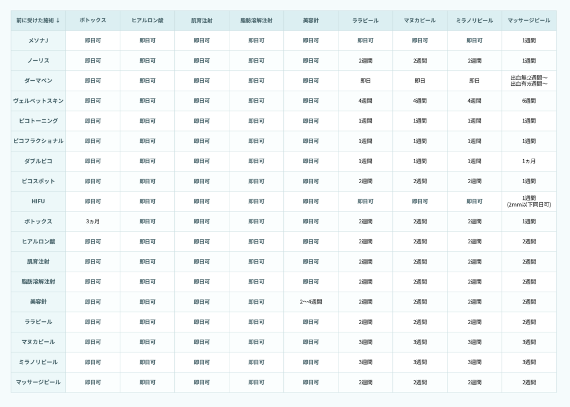Click the ララピール column header
The height and width of the screenshot is (407, 570).
pos(365,21)
